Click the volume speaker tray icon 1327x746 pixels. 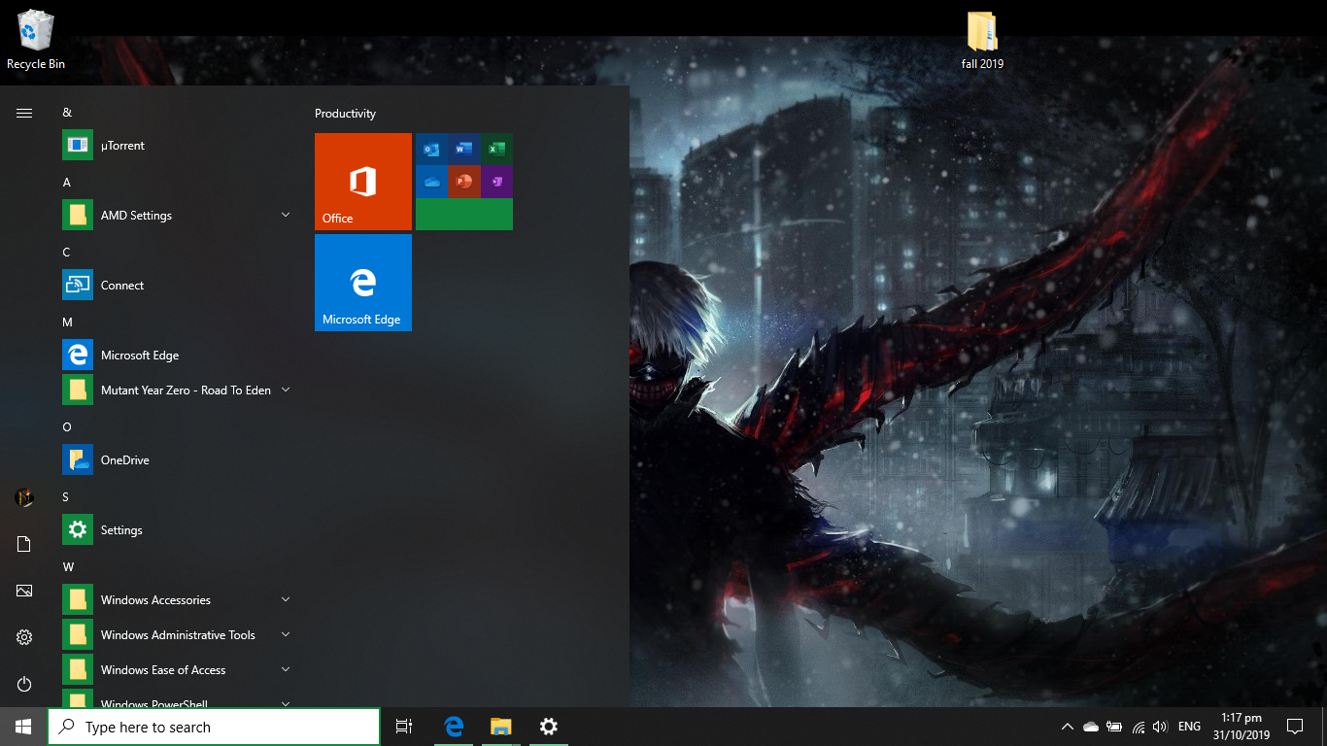coord(1160,727)
